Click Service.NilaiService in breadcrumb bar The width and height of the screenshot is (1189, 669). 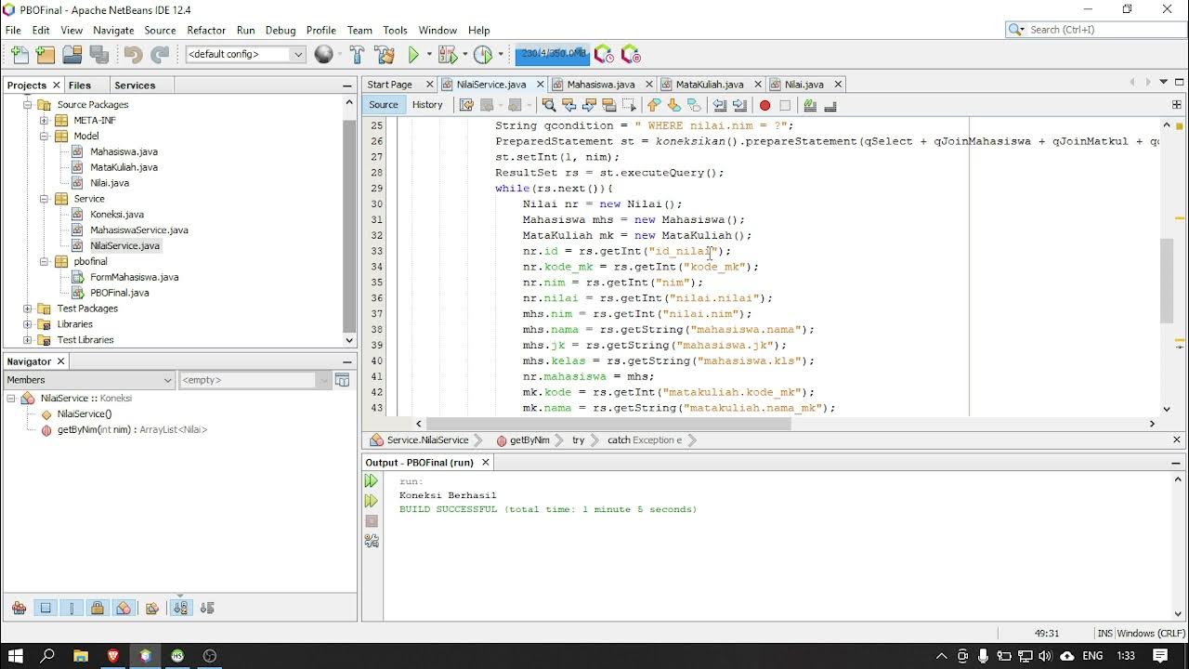(427, 440)
